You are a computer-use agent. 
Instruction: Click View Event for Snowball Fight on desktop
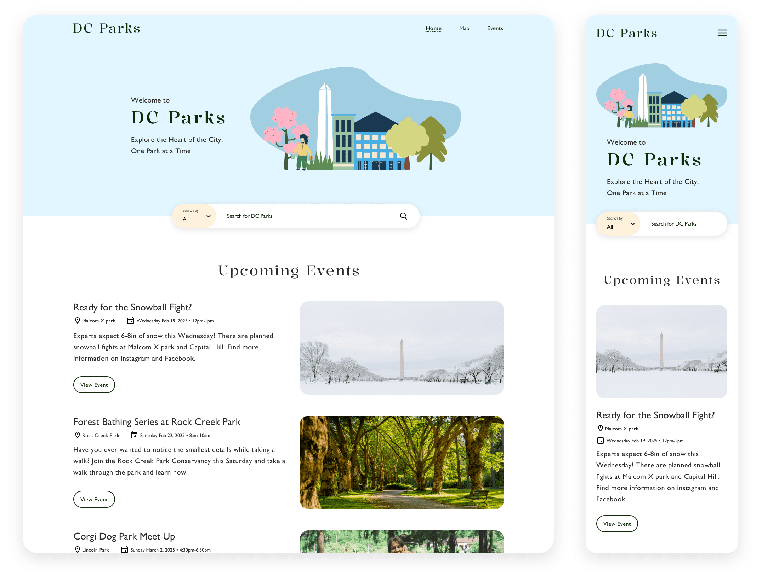[94, 385]
